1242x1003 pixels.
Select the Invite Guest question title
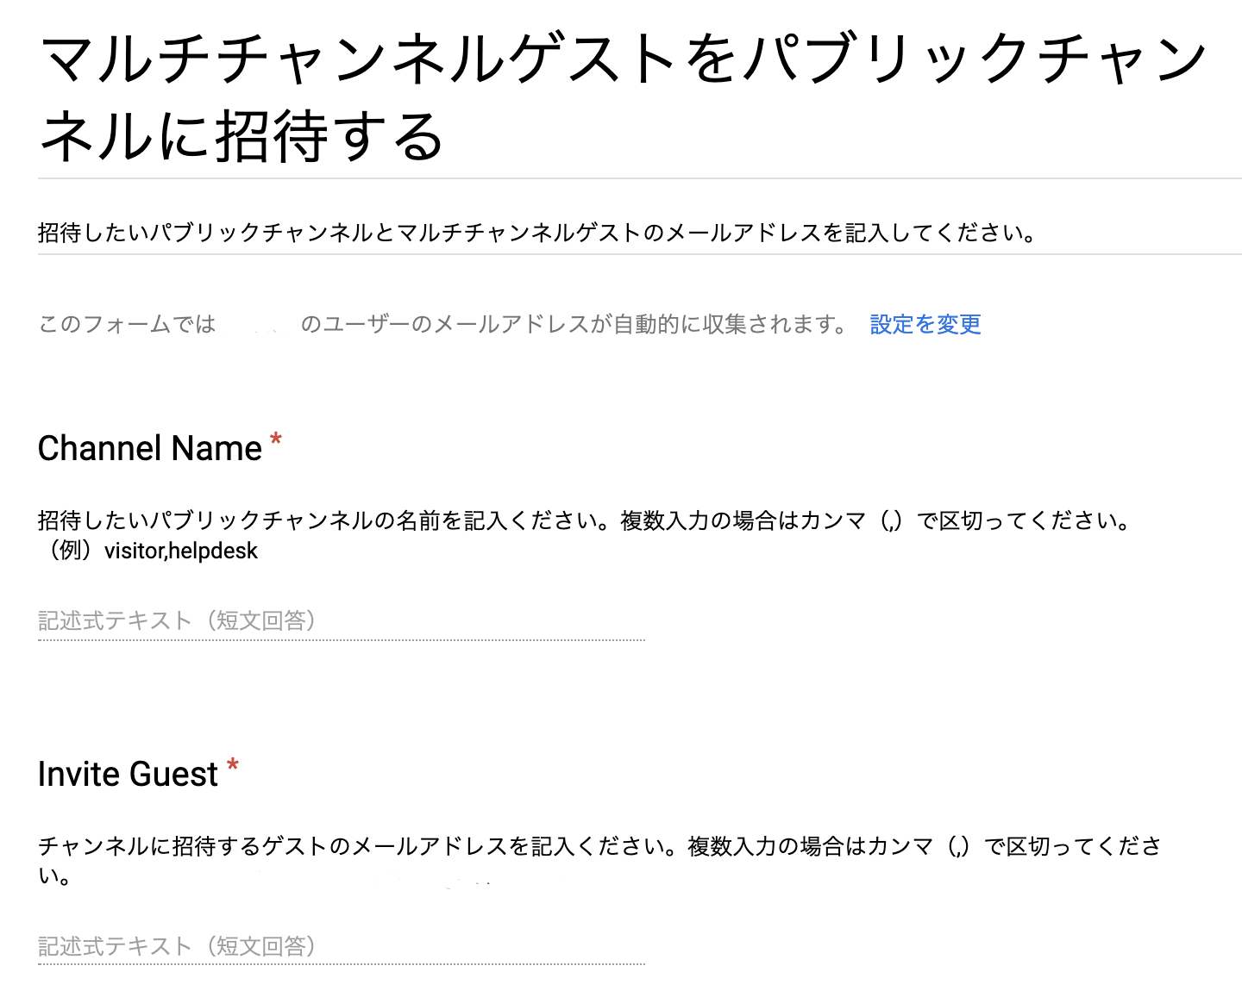128,774
